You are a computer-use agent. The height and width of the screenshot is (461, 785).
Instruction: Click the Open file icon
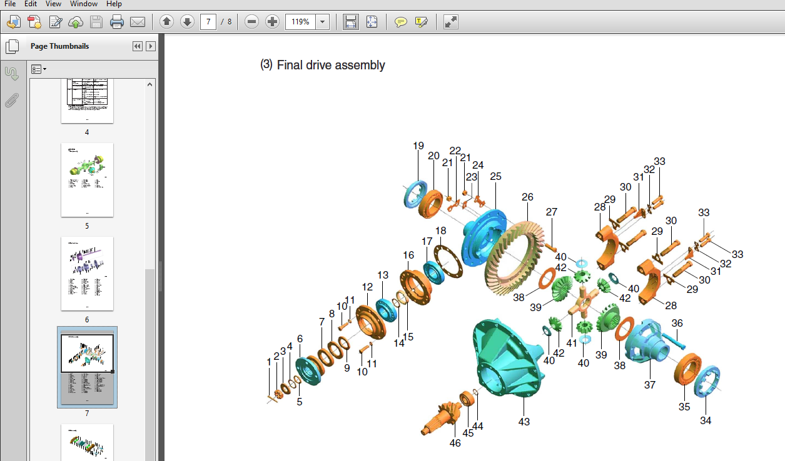(x=13, y=22)
